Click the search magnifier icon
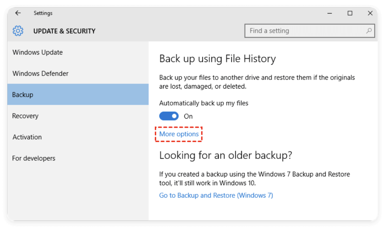Viewport: 385px width, 228px height. click(369, 31)
